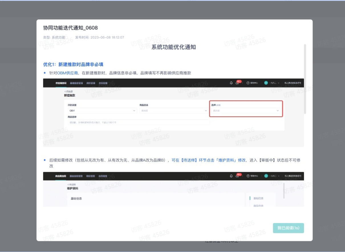Expand the account chevron beside 一六八二
This screenshot has height=252, width=345.
tap(279, 83)
